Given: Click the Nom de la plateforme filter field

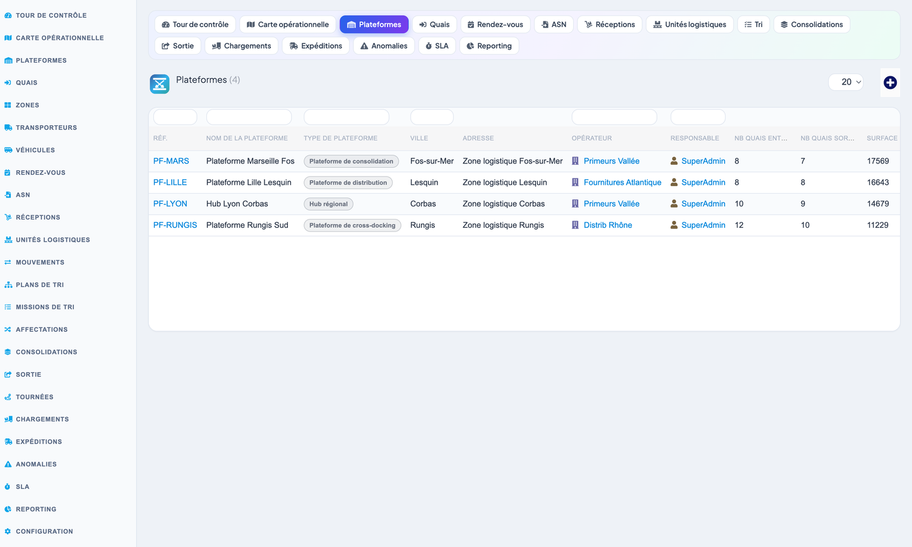Looking at the screenshot, I should [x=249, y=117].
